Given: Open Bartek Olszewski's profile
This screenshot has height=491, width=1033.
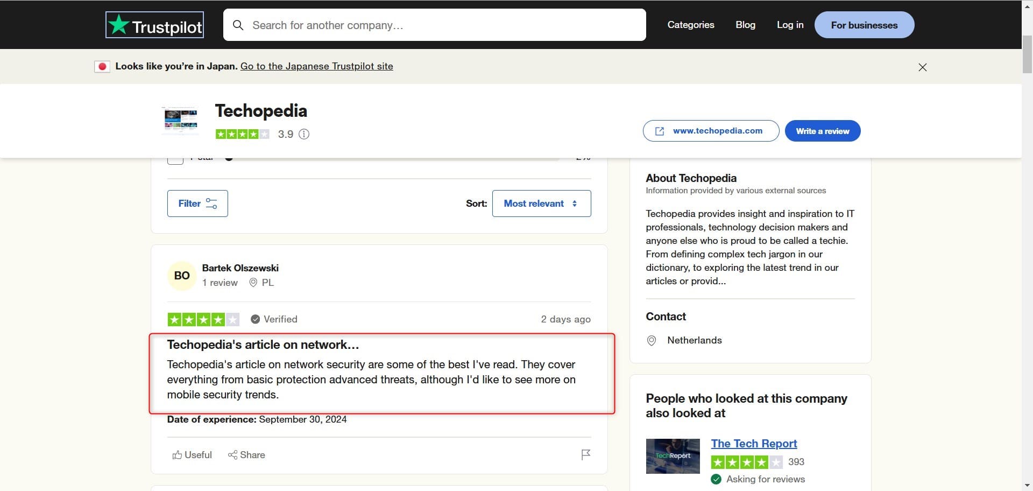Looking at the screenshot, I should [240, 268].
